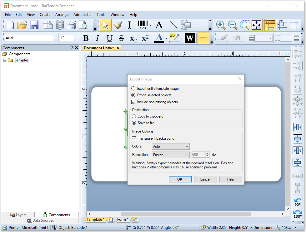Open the zoom level dropdown beside 158%
306x232 pixels.
click(x=295, y=228)
